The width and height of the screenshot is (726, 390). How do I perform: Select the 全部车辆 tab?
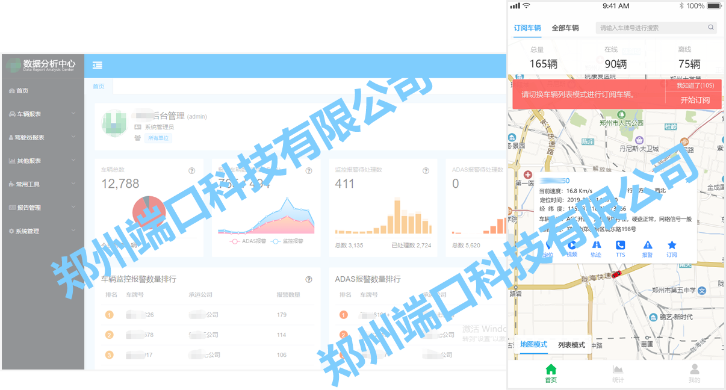point(565,28)
